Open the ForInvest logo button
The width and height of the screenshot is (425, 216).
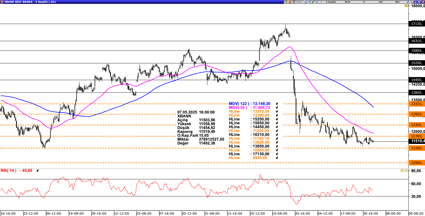coord(297,2)
